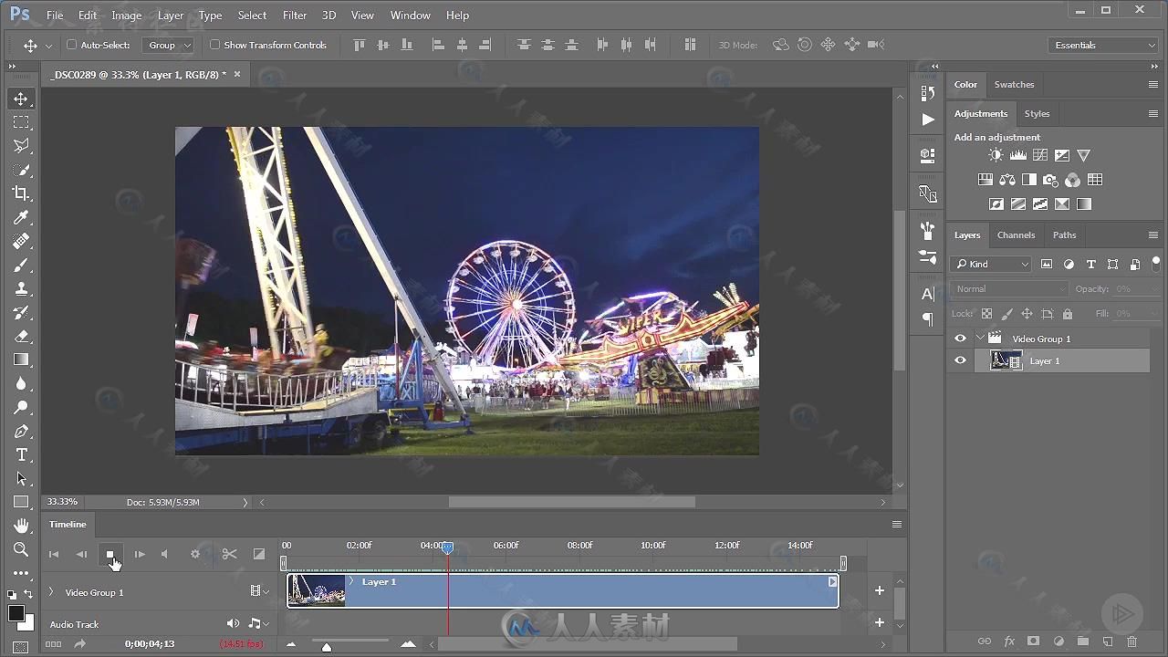The image size is (1168, 657).
Task: Switch to the Channels tab
Action: pyautogui.click(x=1016, y=235)
